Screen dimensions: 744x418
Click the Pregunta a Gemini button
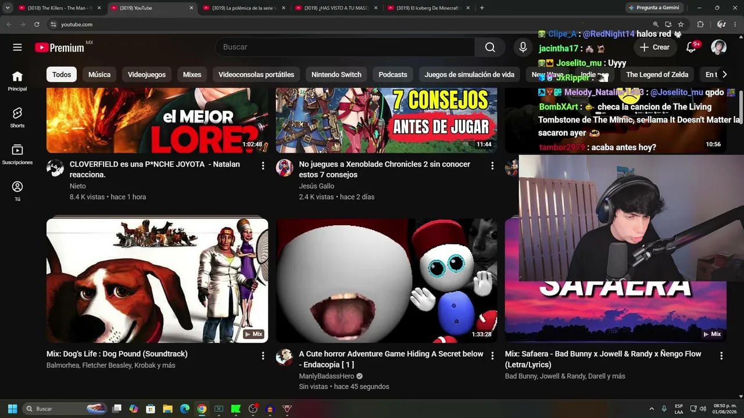coord(654,8)
